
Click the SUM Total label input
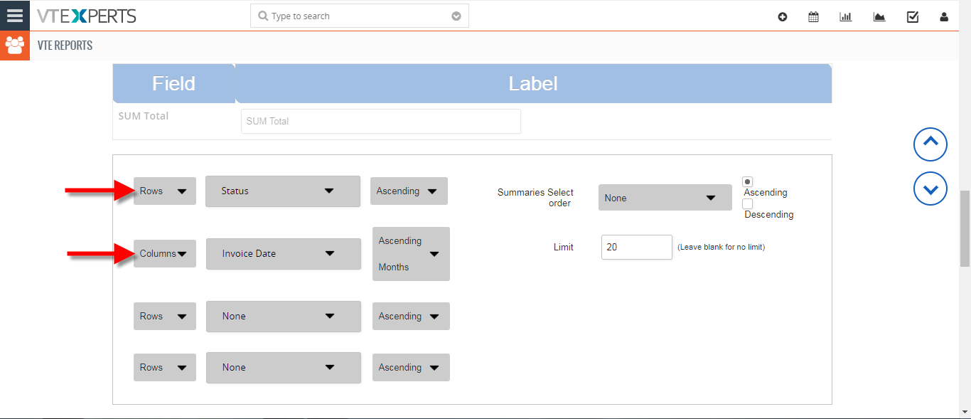(381, 121)
